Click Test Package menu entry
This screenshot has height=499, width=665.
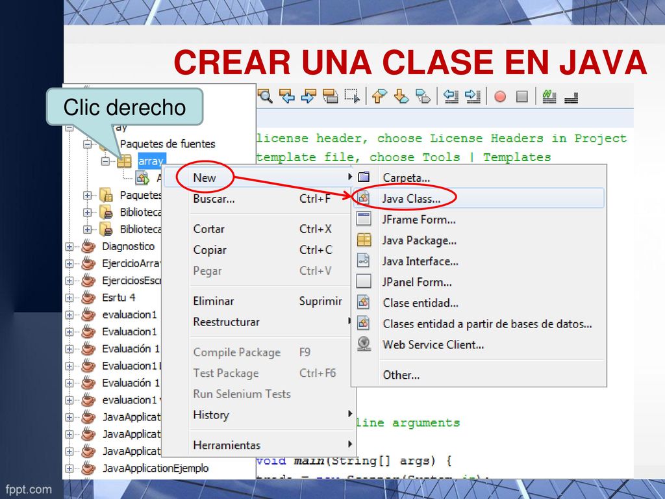(260, 373)
